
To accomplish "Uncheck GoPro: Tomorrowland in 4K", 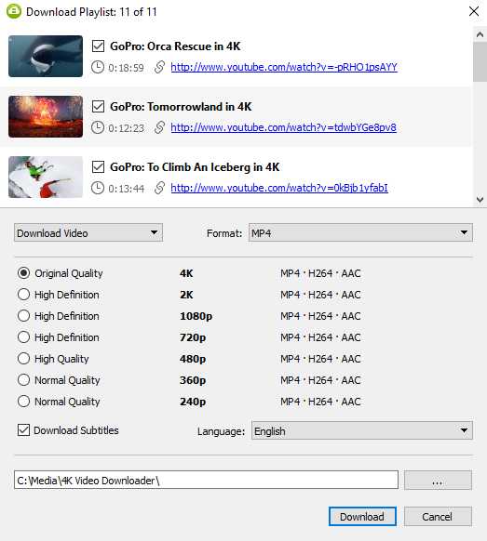I will 98,107.
